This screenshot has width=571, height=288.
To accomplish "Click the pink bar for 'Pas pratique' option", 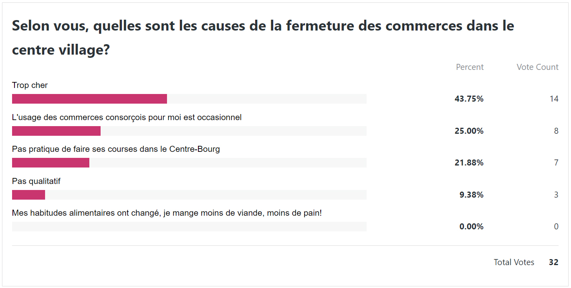I will [51, 163].
